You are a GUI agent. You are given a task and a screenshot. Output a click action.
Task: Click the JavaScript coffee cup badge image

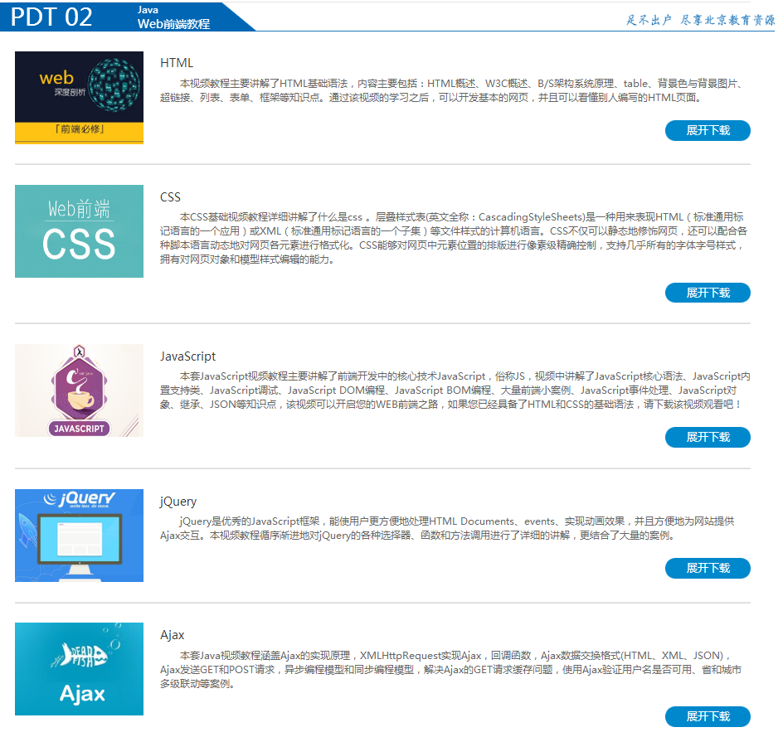(x=79, y=390)
